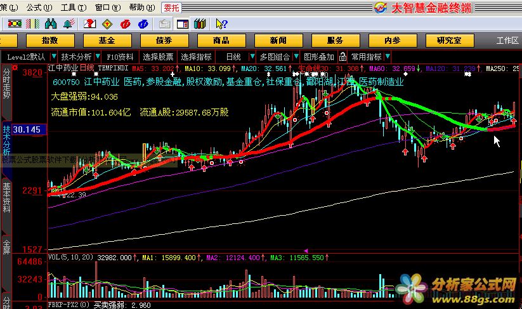Viewport: 522px width, 309px height.
Task: Click the MA120: 31.239 indicator value
Action: coord(453,69)
